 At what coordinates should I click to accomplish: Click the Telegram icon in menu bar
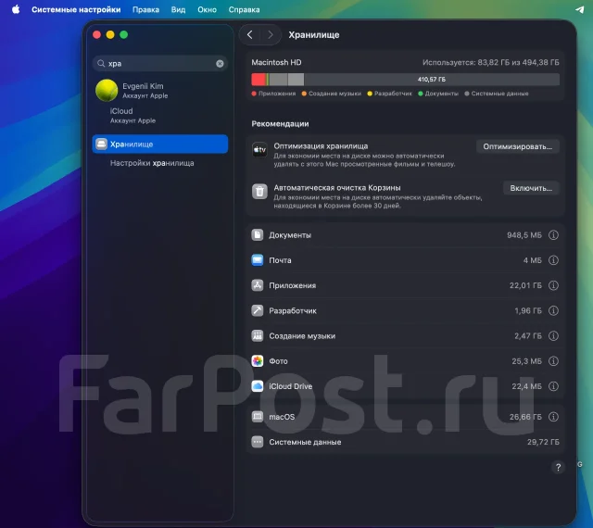[x=579, y=9]
